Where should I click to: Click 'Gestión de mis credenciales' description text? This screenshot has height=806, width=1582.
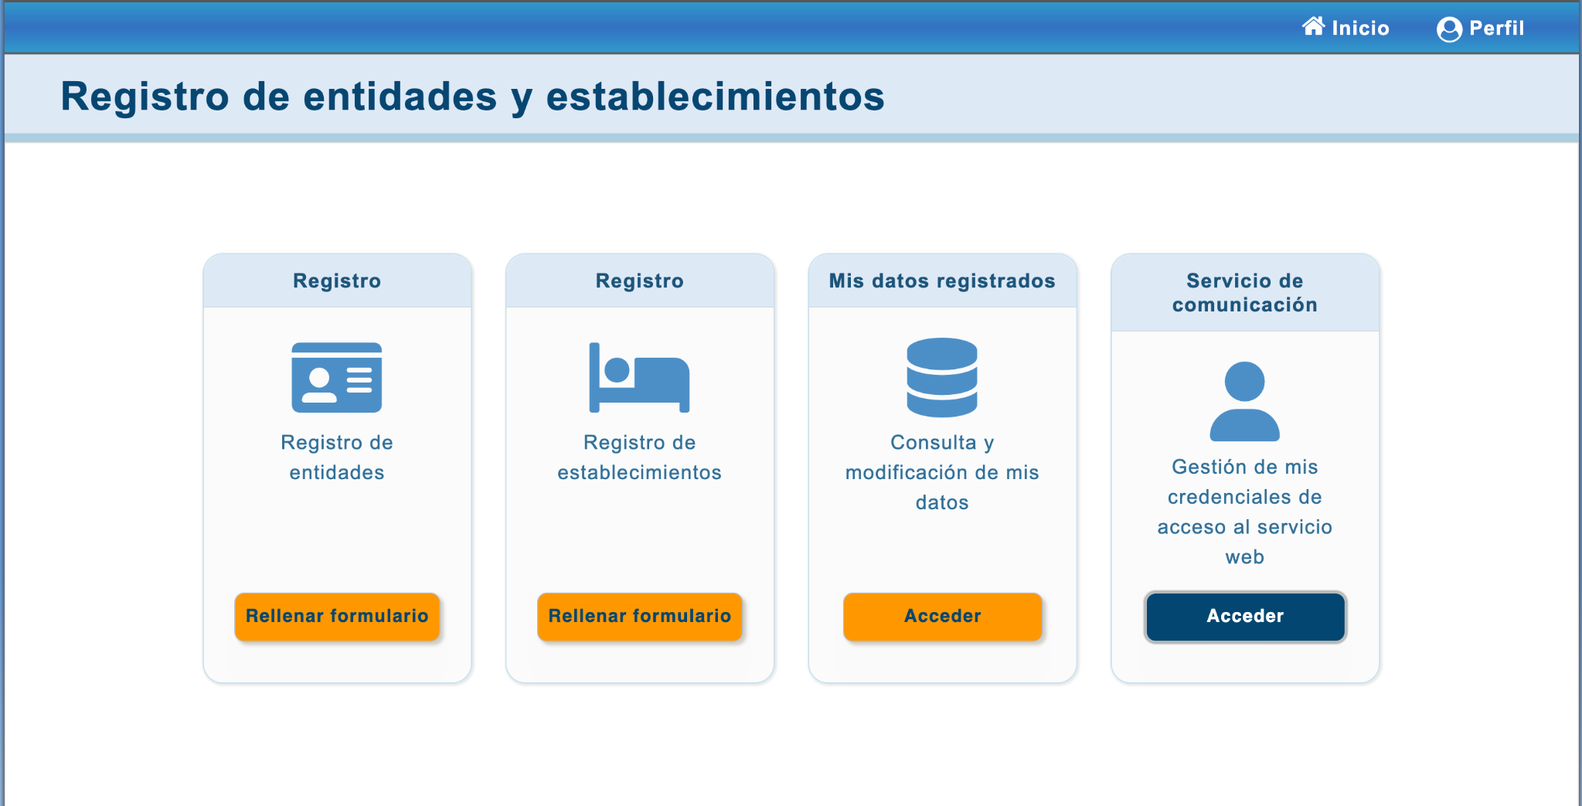pyautogui.click(x=1245, y=512)
